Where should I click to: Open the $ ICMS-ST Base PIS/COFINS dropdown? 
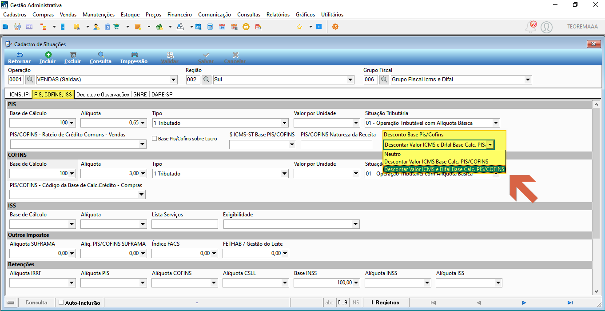click(x=292, y=144)
